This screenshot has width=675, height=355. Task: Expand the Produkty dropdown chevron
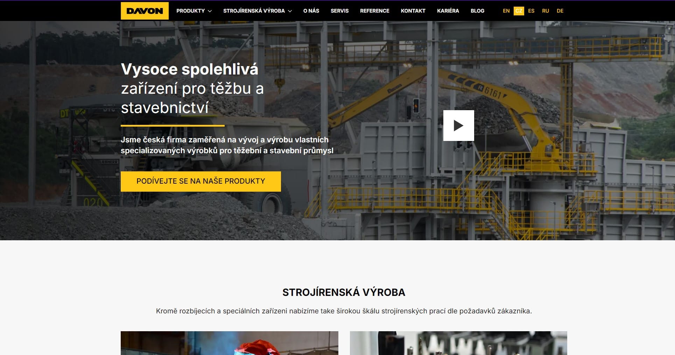[210, 11]
